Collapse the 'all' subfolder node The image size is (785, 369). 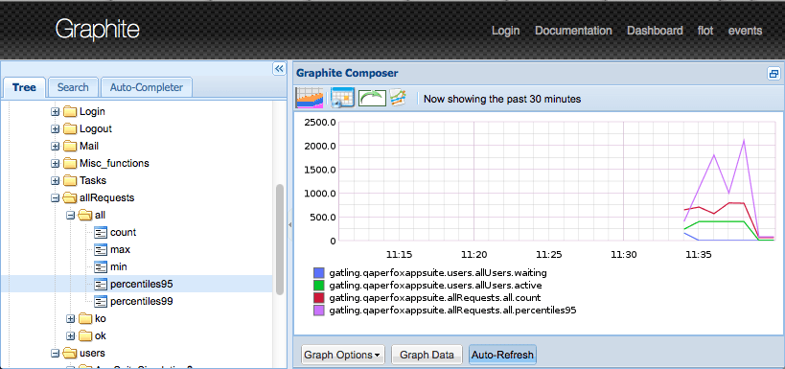click(71, 215)
